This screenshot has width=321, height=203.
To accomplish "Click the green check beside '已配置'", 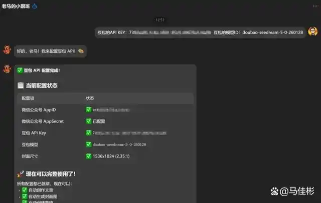I will coord(88,121).
